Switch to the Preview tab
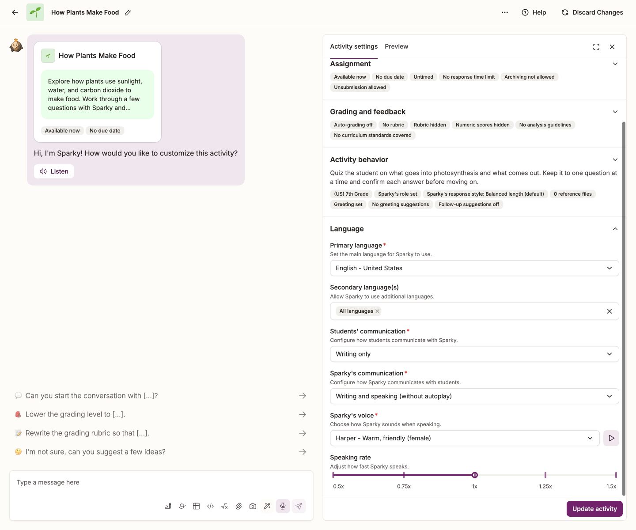Screen dimensions: 636x530 (x=396, y=46)
